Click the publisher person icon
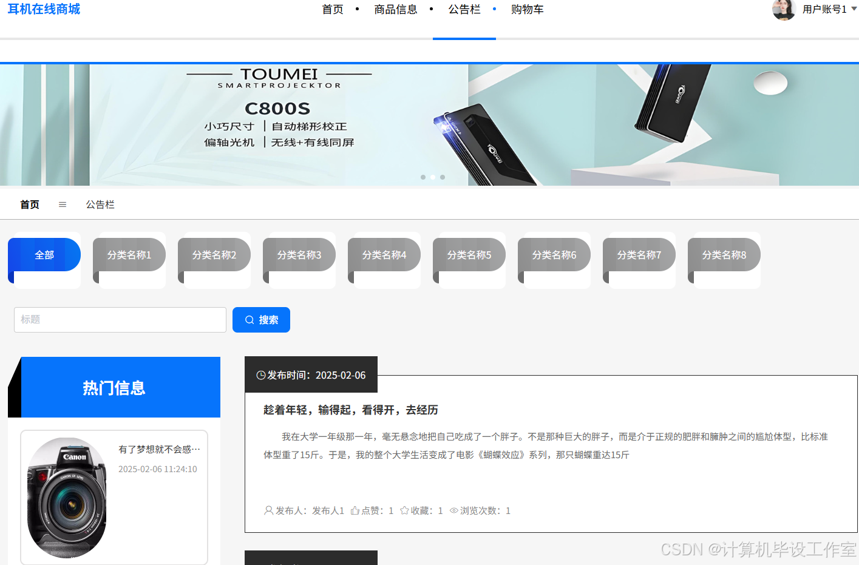Screen dimensions: 859x565 point(268,510)
